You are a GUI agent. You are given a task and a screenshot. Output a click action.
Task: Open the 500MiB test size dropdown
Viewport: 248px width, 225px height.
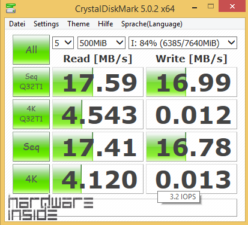(101, 43)
